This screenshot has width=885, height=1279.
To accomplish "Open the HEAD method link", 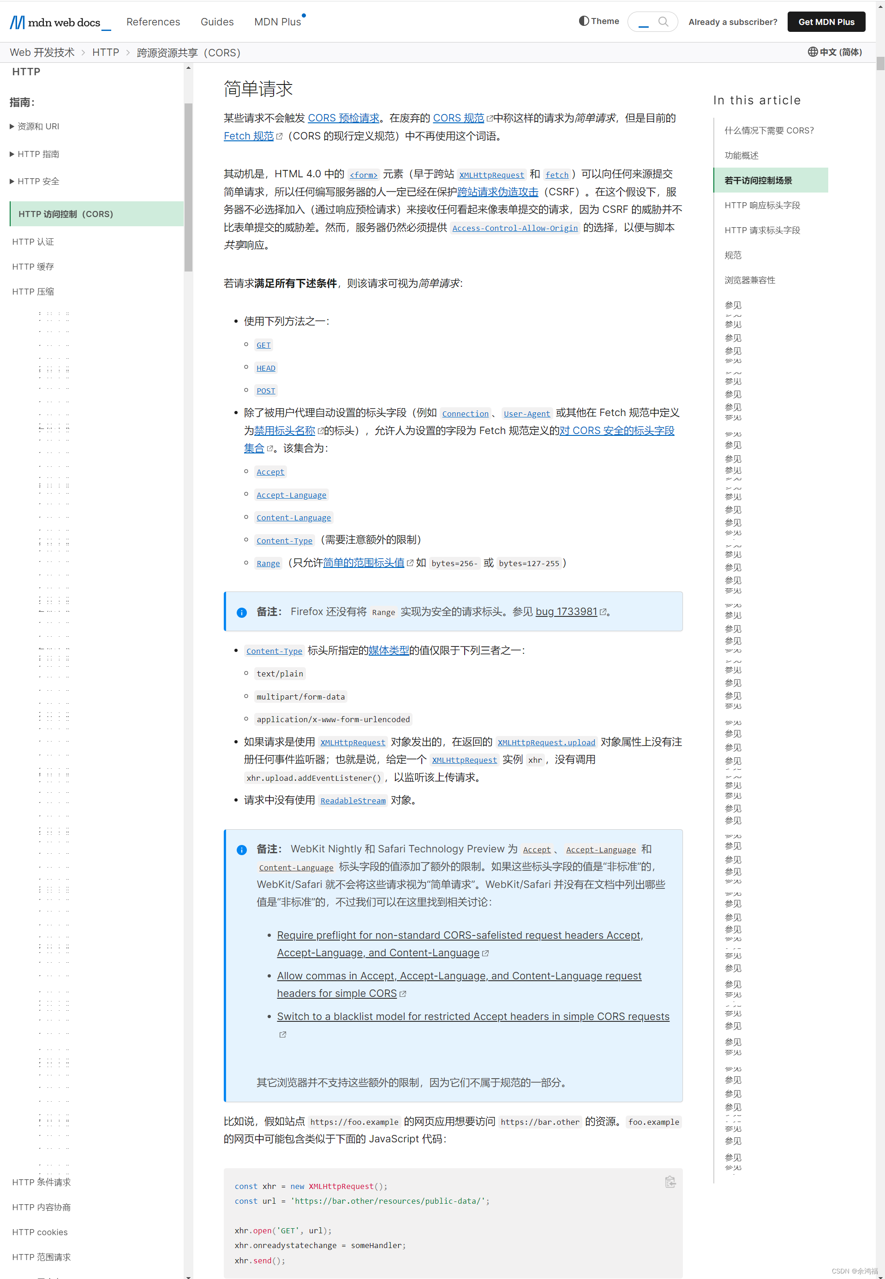I will [x=266, y=368].
